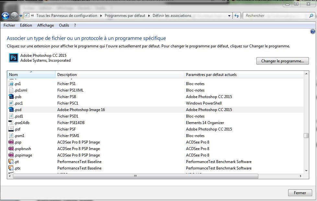This screenshot has height=201, width=317.
Task: Click the horizontal scroll left arrow
Action: point(10,176)
